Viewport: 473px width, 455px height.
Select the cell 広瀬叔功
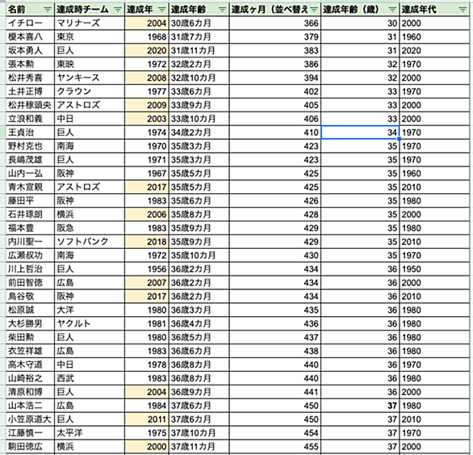point(30,255)
